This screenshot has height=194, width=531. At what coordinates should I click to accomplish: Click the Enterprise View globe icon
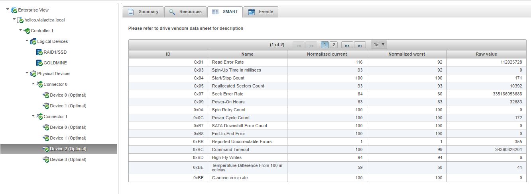tap(14, 10)
